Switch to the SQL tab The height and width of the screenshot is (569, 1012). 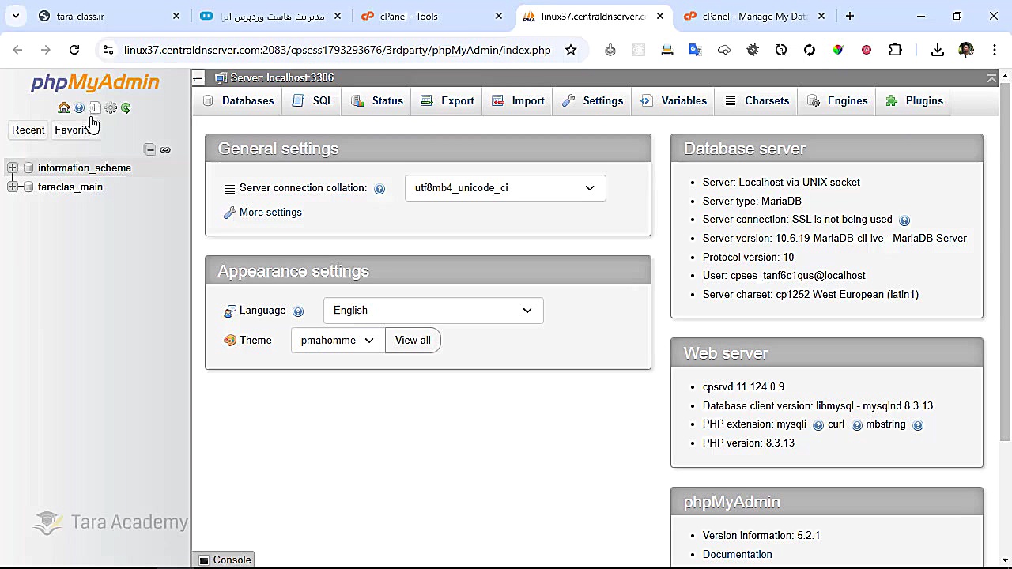[313, 101]
